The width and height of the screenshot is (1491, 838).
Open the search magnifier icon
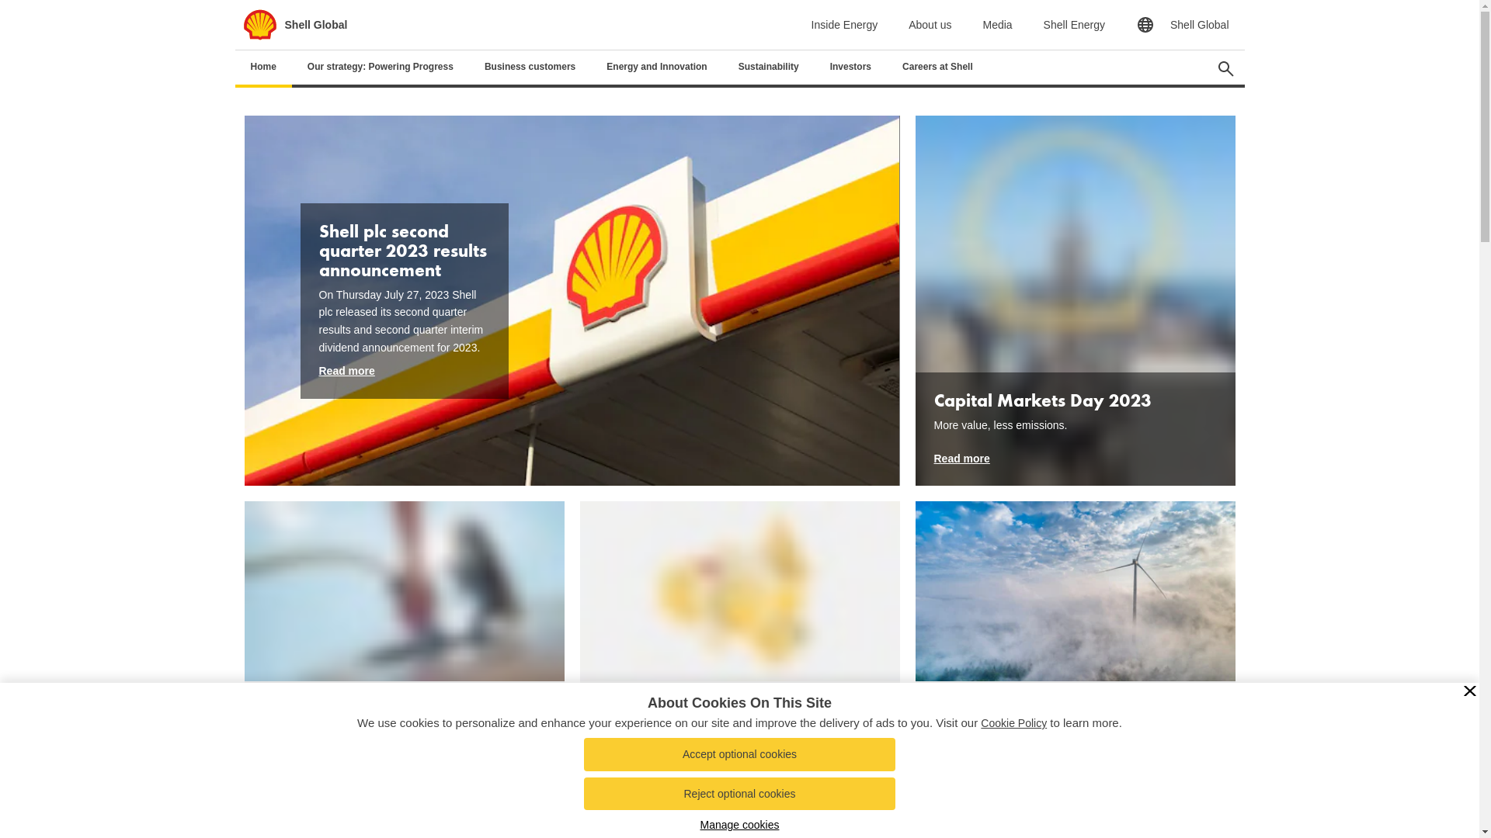click(x=1225, y=69)
